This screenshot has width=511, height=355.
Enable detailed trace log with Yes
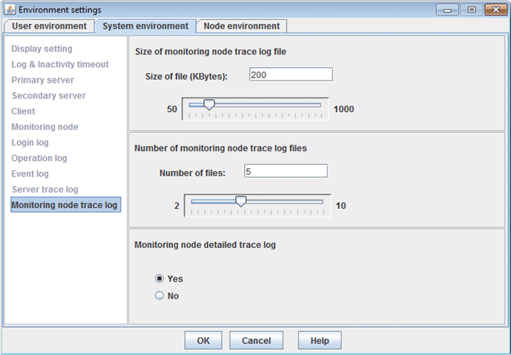pos(159,278)
